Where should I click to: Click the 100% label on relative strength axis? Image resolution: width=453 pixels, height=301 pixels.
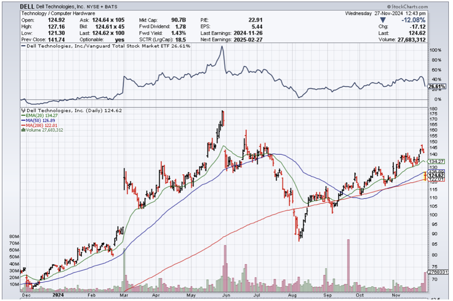(436, 50)
